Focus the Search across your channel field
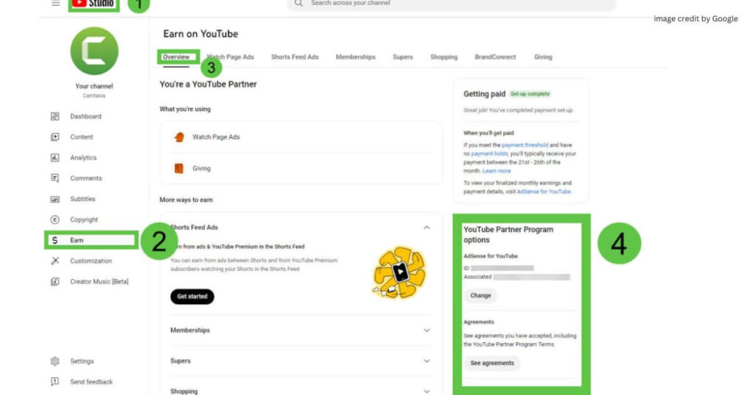Image resolution: width=752 pixels, height=395 pixels. tap(452, 4)
